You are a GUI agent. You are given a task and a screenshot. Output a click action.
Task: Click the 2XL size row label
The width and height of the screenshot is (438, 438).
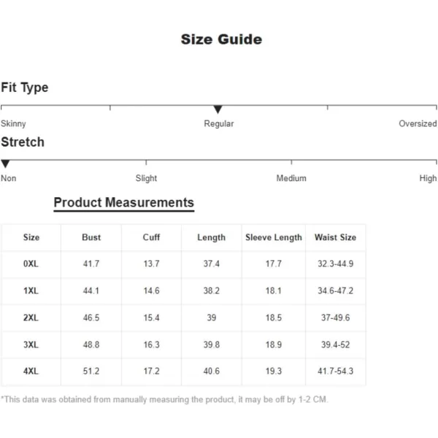(31, 318)
